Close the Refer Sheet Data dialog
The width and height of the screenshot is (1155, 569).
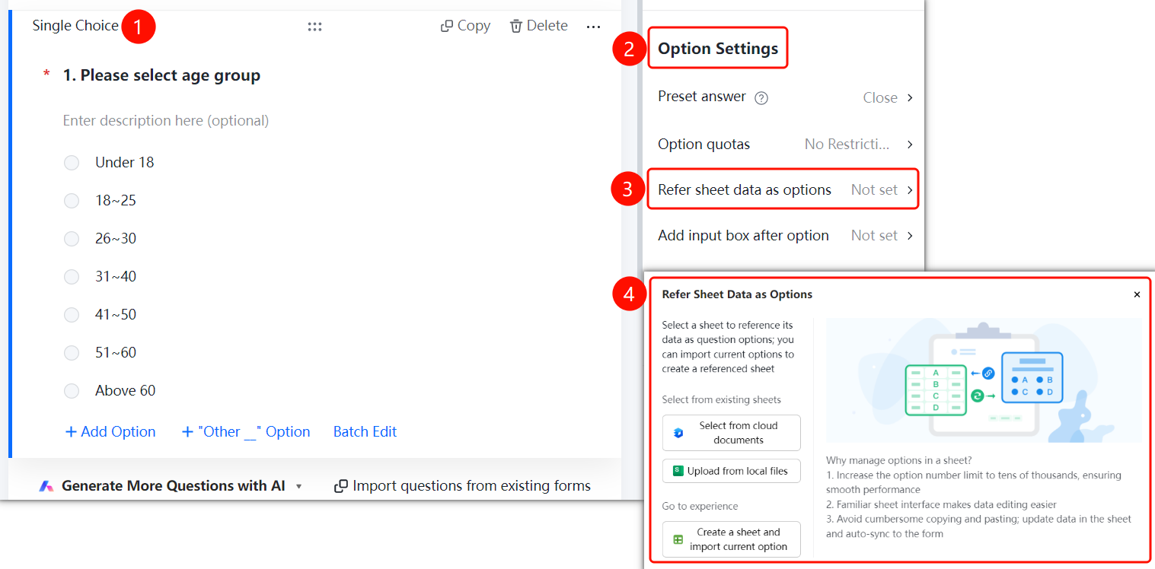pyautogui.click(x=1137, y=294)
